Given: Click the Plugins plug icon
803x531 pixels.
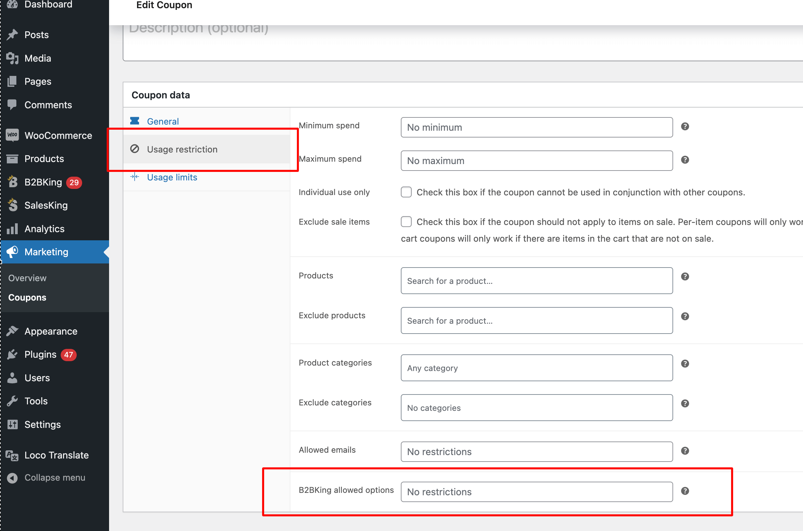Looking at the screenshot, I should pyautogui.click(x=13, y=354).
